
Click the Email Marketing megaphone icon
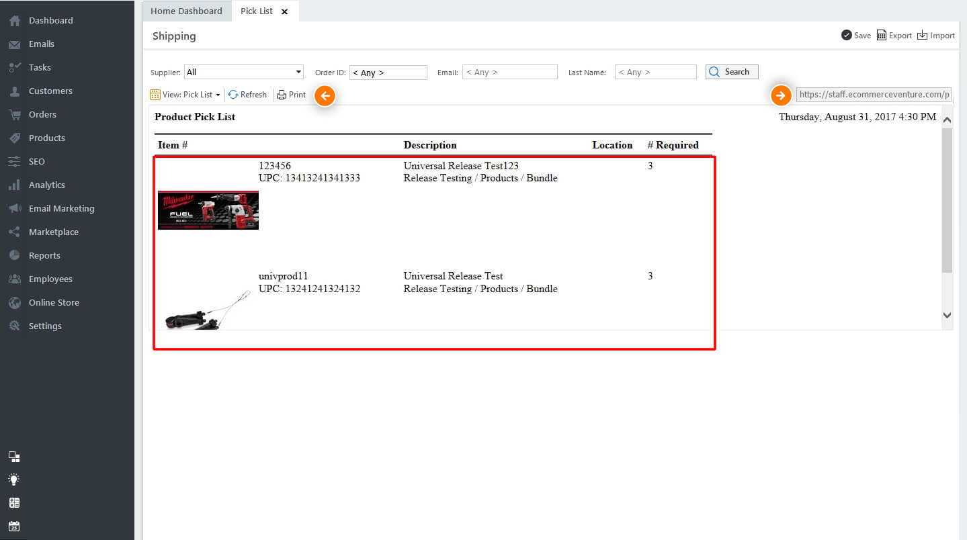click(x=14, y=209)
